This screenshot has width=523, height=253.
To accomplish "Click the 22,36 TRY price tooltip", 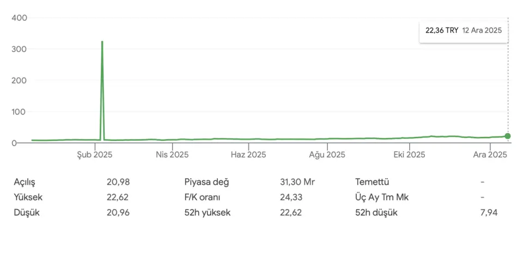I will click(441, 30).
